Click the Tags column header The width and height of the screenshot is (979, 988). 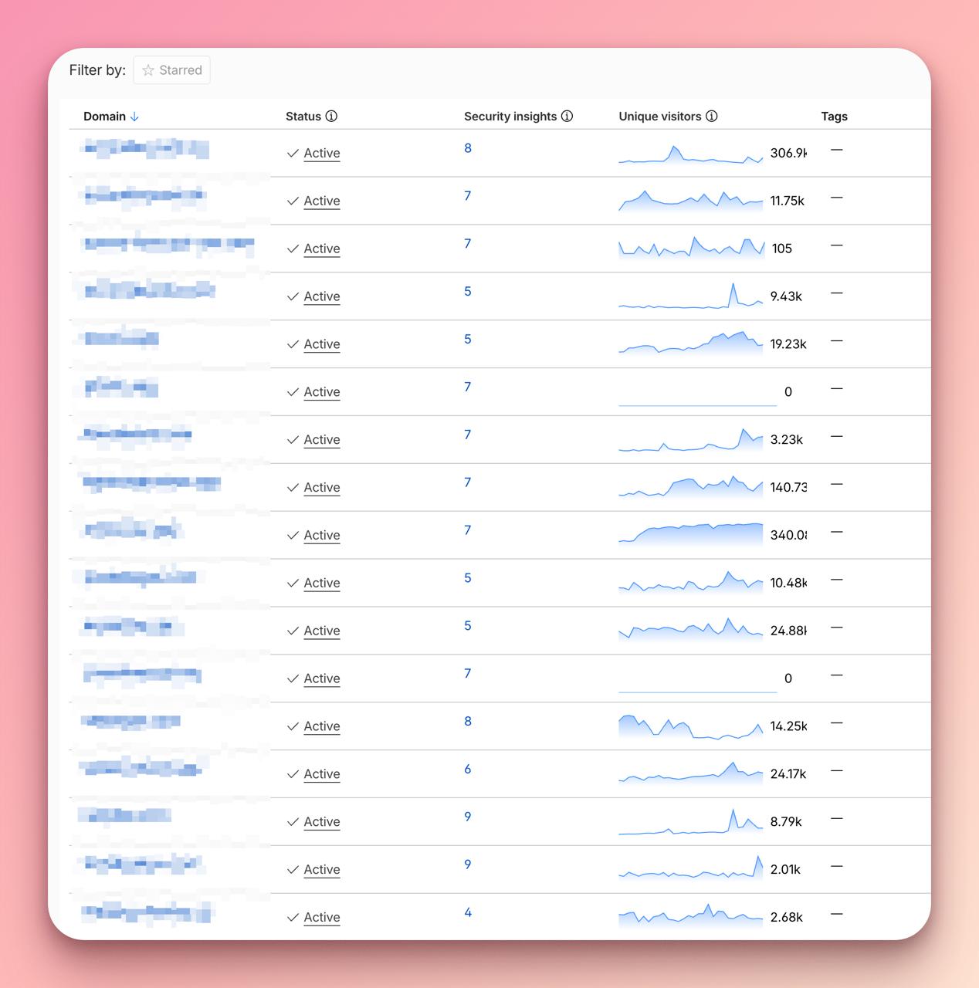point(834,117)
